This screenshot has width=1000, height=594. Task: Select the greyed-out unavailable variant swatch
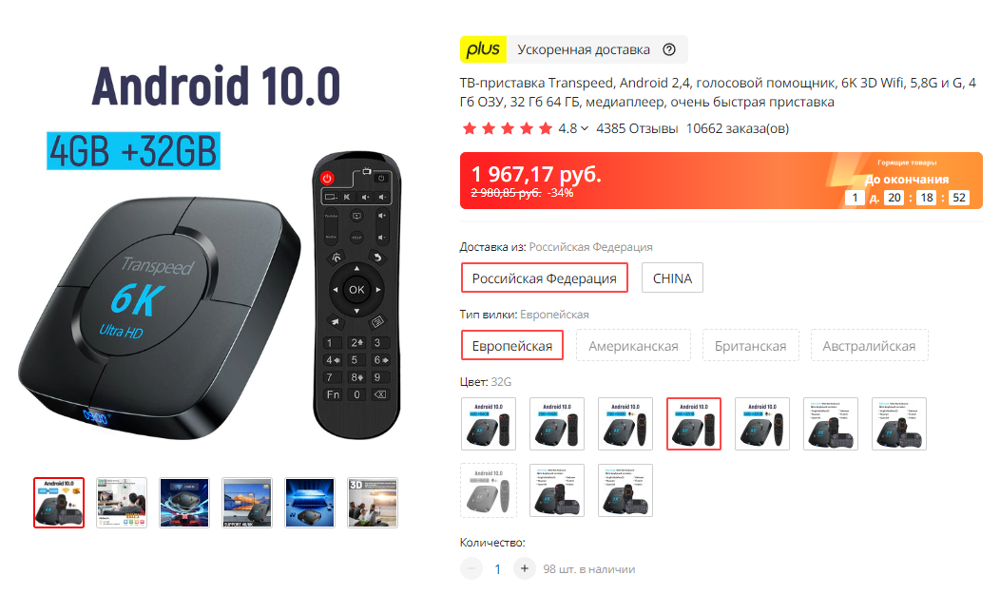pyautogui.click(x=489, y=490)
